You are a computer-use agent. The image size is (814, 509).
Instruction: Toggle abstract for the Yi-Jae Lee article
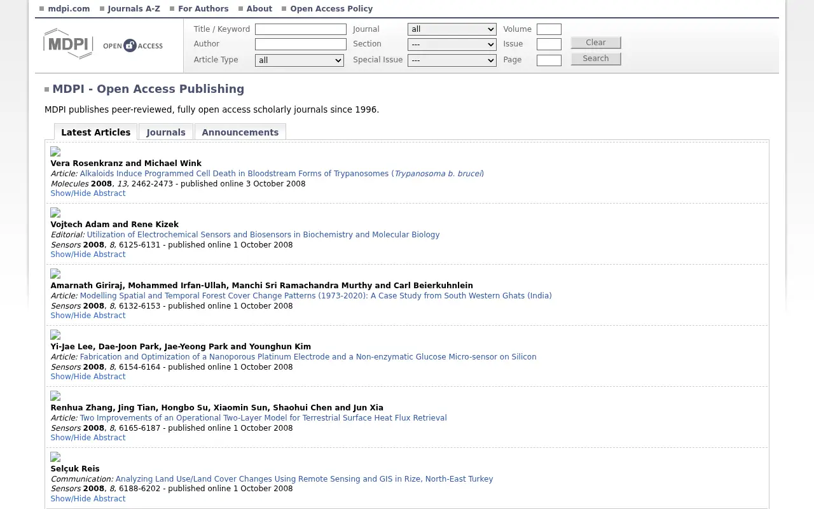[x=88, y=377]
